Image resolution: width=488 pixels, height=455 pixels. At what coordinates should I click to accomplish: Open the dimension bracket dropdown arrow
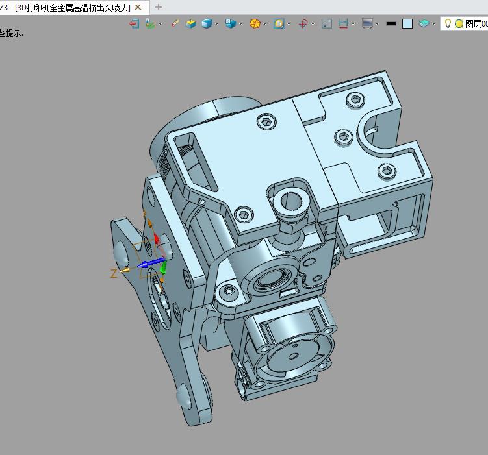tap(353, 23)
